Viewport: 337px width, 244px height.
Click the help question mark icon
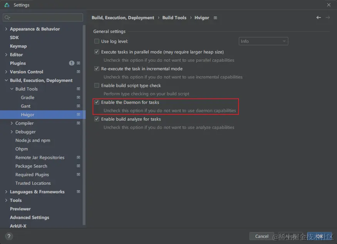click(x=8, y=236)
